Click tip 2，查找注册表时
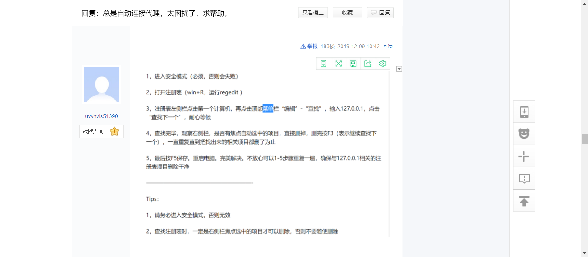The width and height of the screenshot is (588, 257). 242,231
